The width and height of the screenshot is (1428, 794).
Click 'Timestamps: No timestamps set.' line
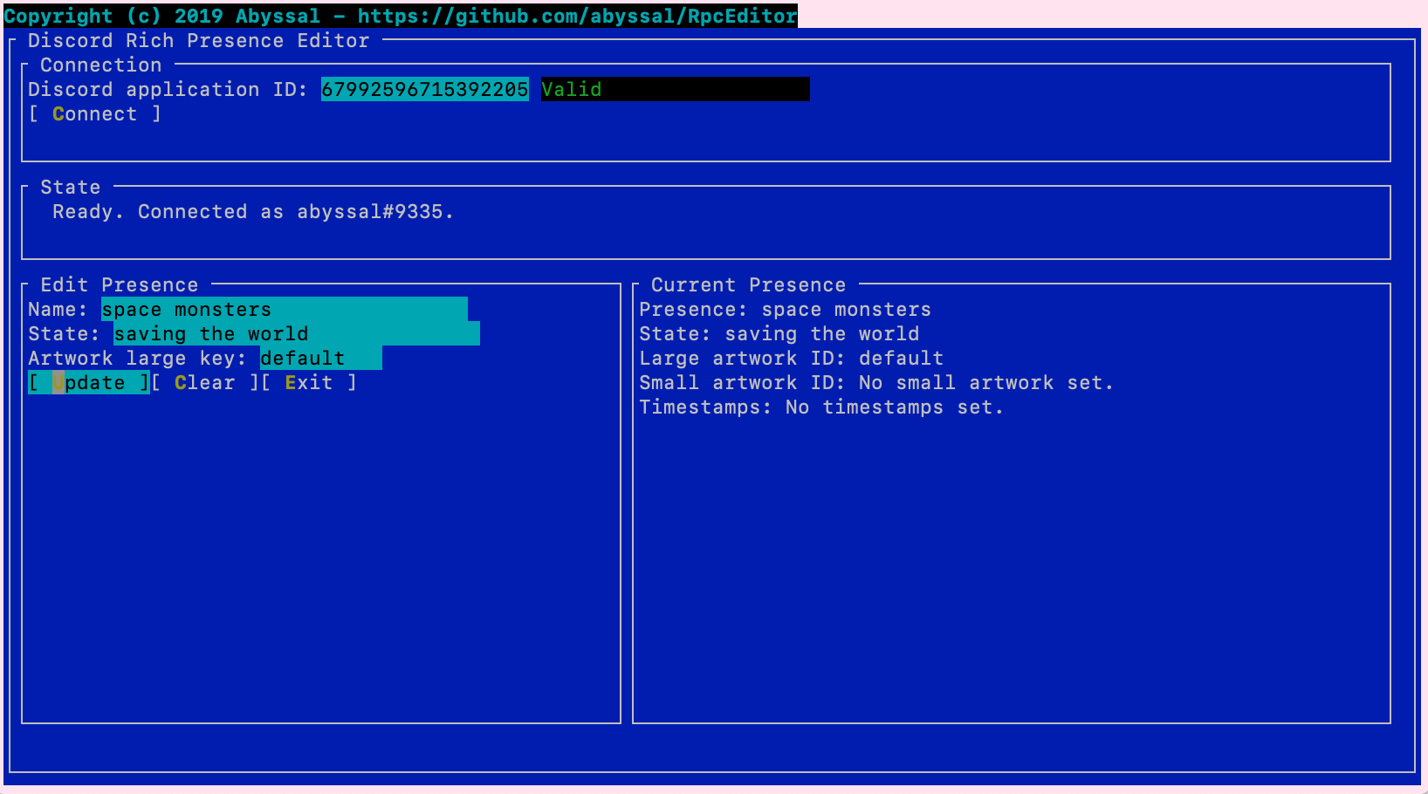[x=821, y=407]
